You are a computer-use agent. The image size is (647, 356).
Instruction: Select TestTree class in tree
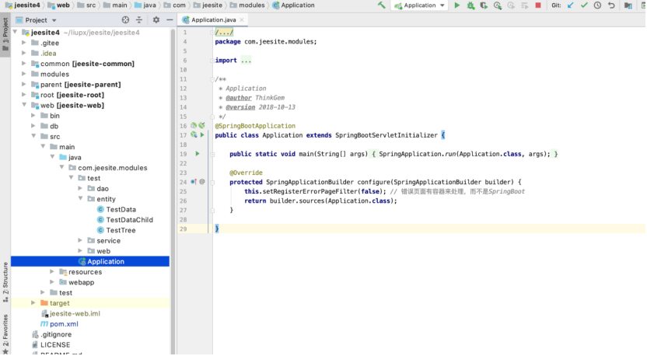117,230
